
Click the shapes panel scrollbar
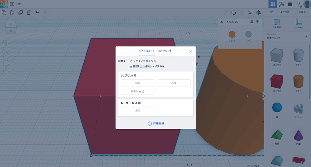[310, 72]
